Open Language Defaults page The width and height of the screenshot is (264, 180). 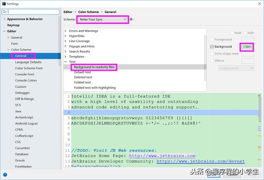click(28, 62)
